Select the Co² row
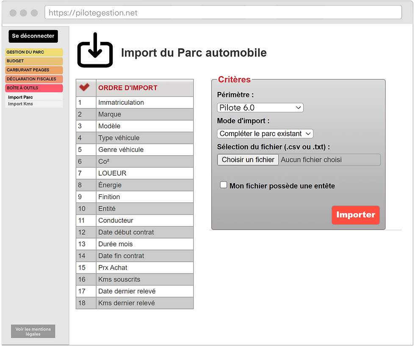 pyautogui.click(x=135, y=161)
